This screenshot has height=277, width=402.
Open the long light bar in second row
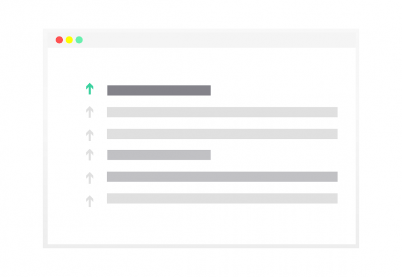click(222, 112)
